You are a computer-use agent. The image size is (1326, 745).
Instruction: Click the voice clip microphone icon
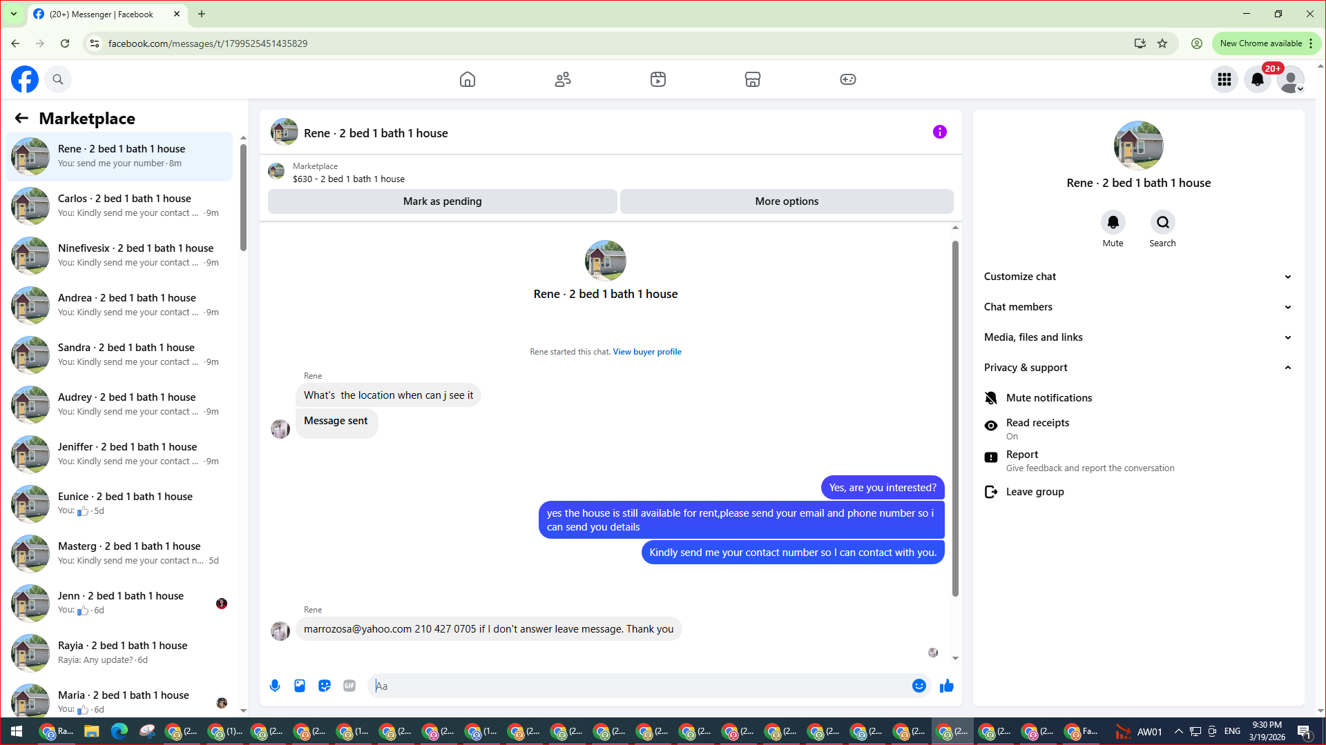tap(275, 686)
